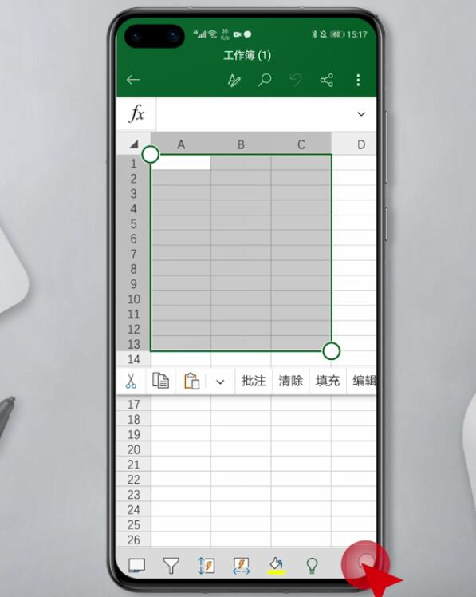Tap the Wi-Fi icon in status bar
The width and height of the screenshot is (476, 597).
coord(213,34)
